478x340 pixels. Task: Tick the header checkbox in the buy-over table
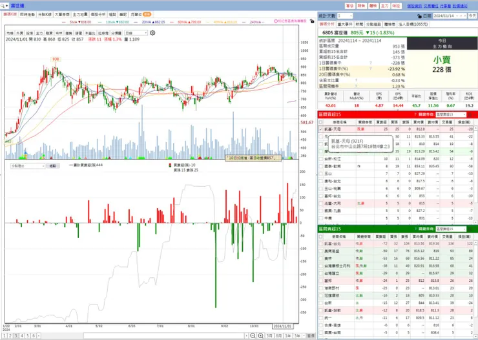pos(320,122)
